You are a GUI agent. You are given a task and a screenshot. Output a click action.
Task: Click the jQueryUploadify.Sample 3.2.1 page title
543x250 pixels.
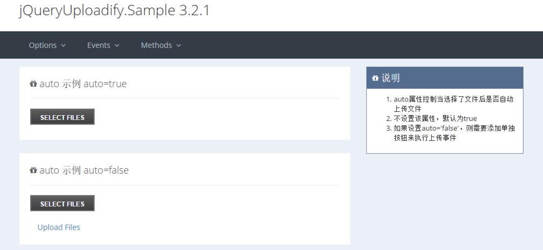pos(114,11)
